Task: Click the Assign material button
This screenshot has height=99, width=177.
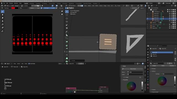Action: click(154, 66)
